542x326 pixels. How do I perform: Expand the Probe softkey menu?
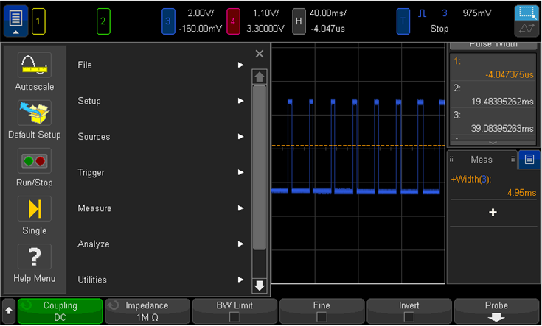[x=496, y=311]
